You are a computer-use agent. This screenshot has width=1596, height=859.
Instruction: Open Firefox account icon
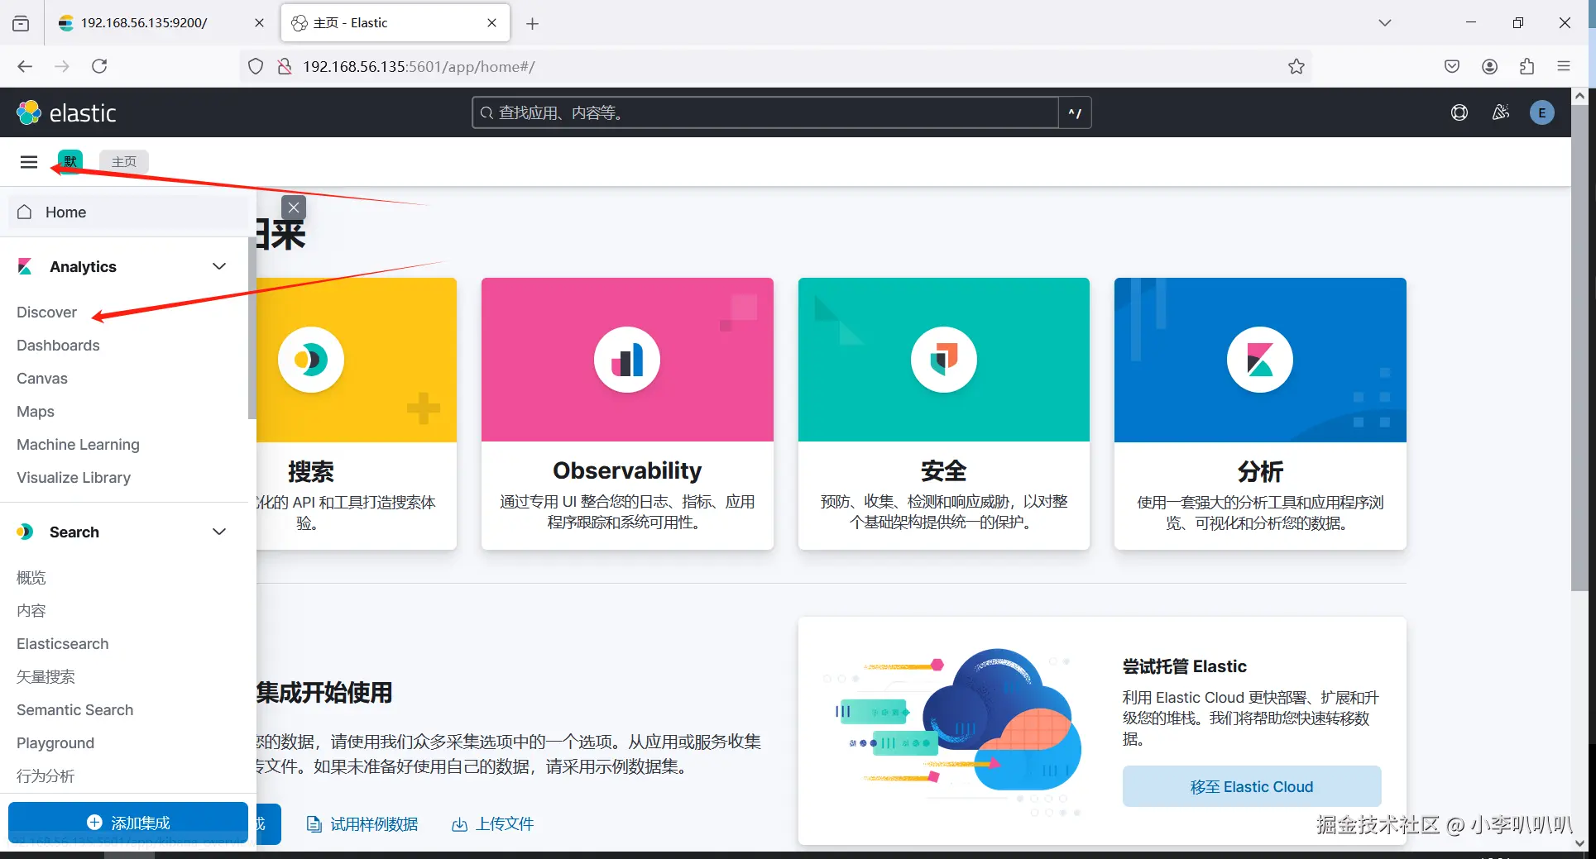(x=1489, y=66)
